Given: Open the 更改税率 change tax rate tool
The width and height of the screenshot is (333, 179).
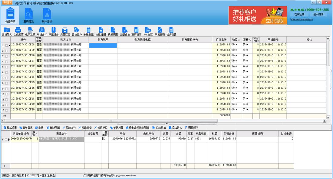Looking at the screenshot, I should pyautogui.click(x=136, y=30).
